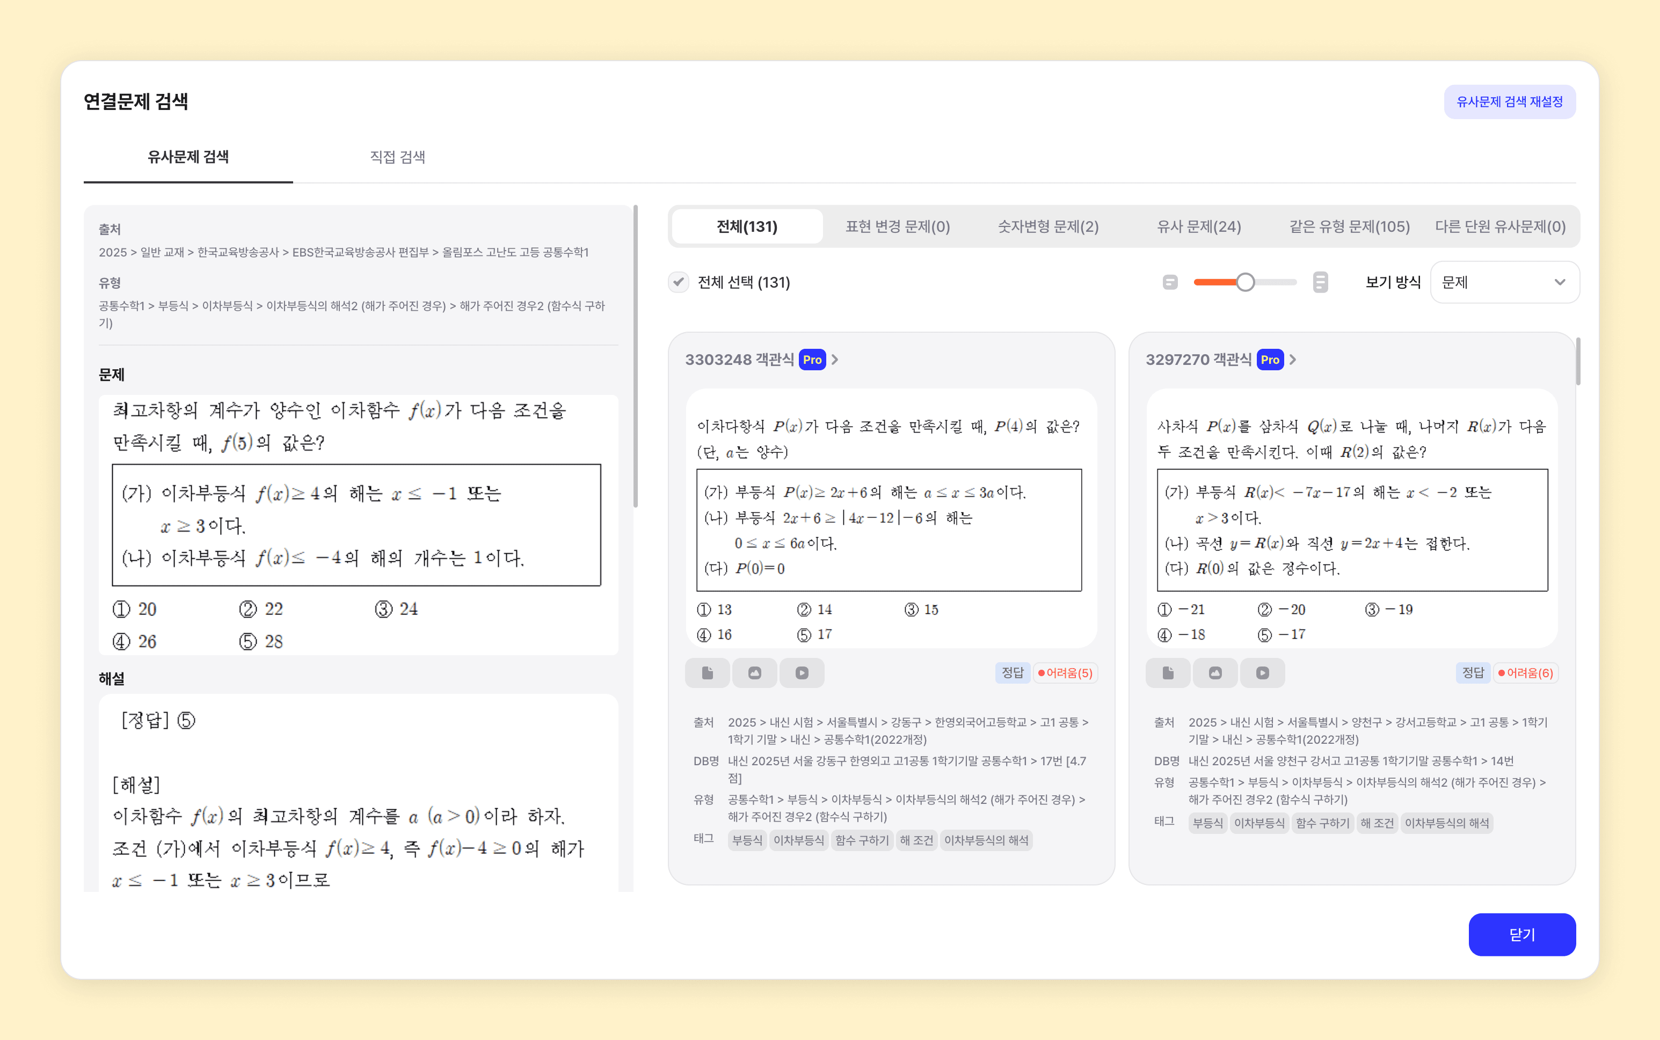Show 정답 for problem 3303248
The height and width of the screenshot is (1040, 1660).
pos(1013,673)
